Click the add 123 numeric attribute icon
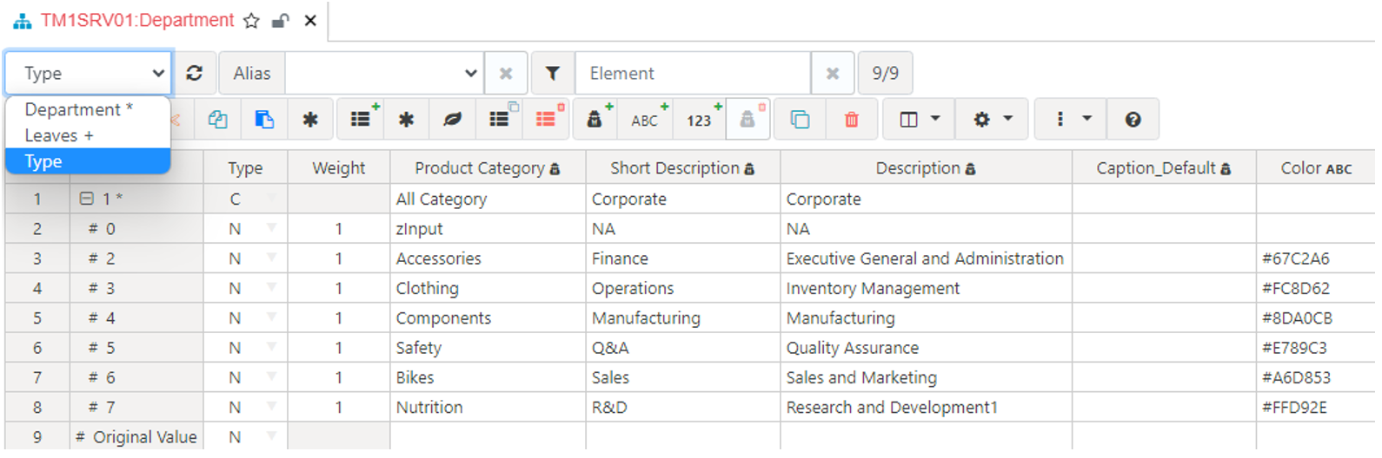Viewport: 1382px width, 458px height. (701, 120)
